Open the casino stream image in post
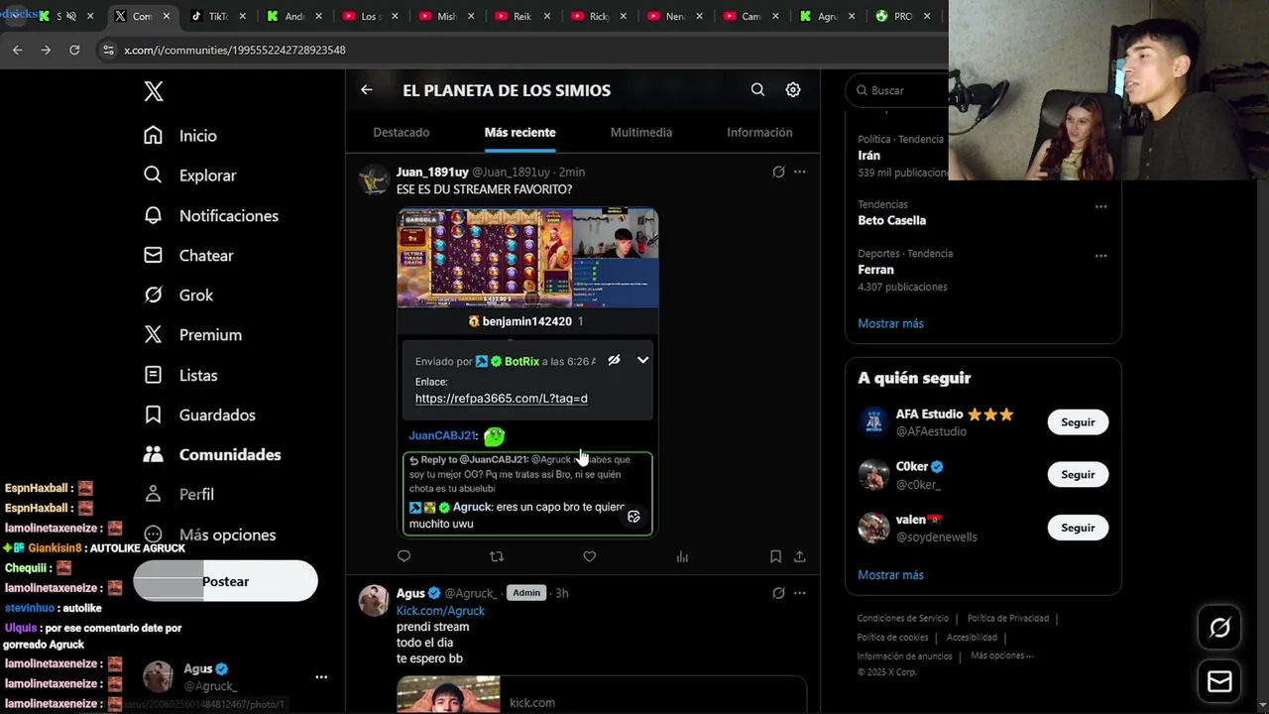 [527, 258]
